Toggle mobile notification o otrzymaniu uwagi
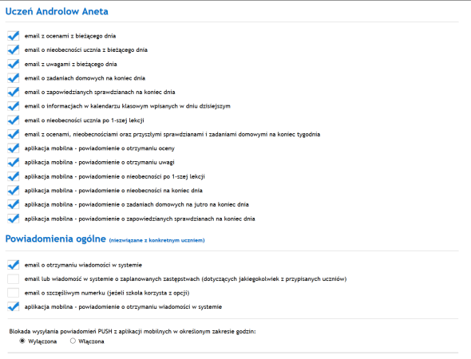This screenshot has width=471, height=359. pos(14,162)
